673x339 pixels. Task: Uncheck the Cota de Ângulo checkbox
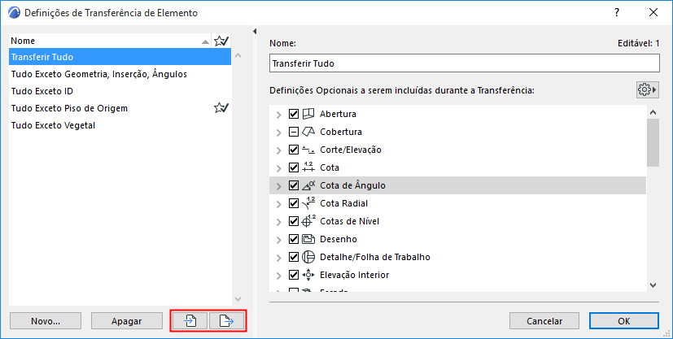(294, 185)
